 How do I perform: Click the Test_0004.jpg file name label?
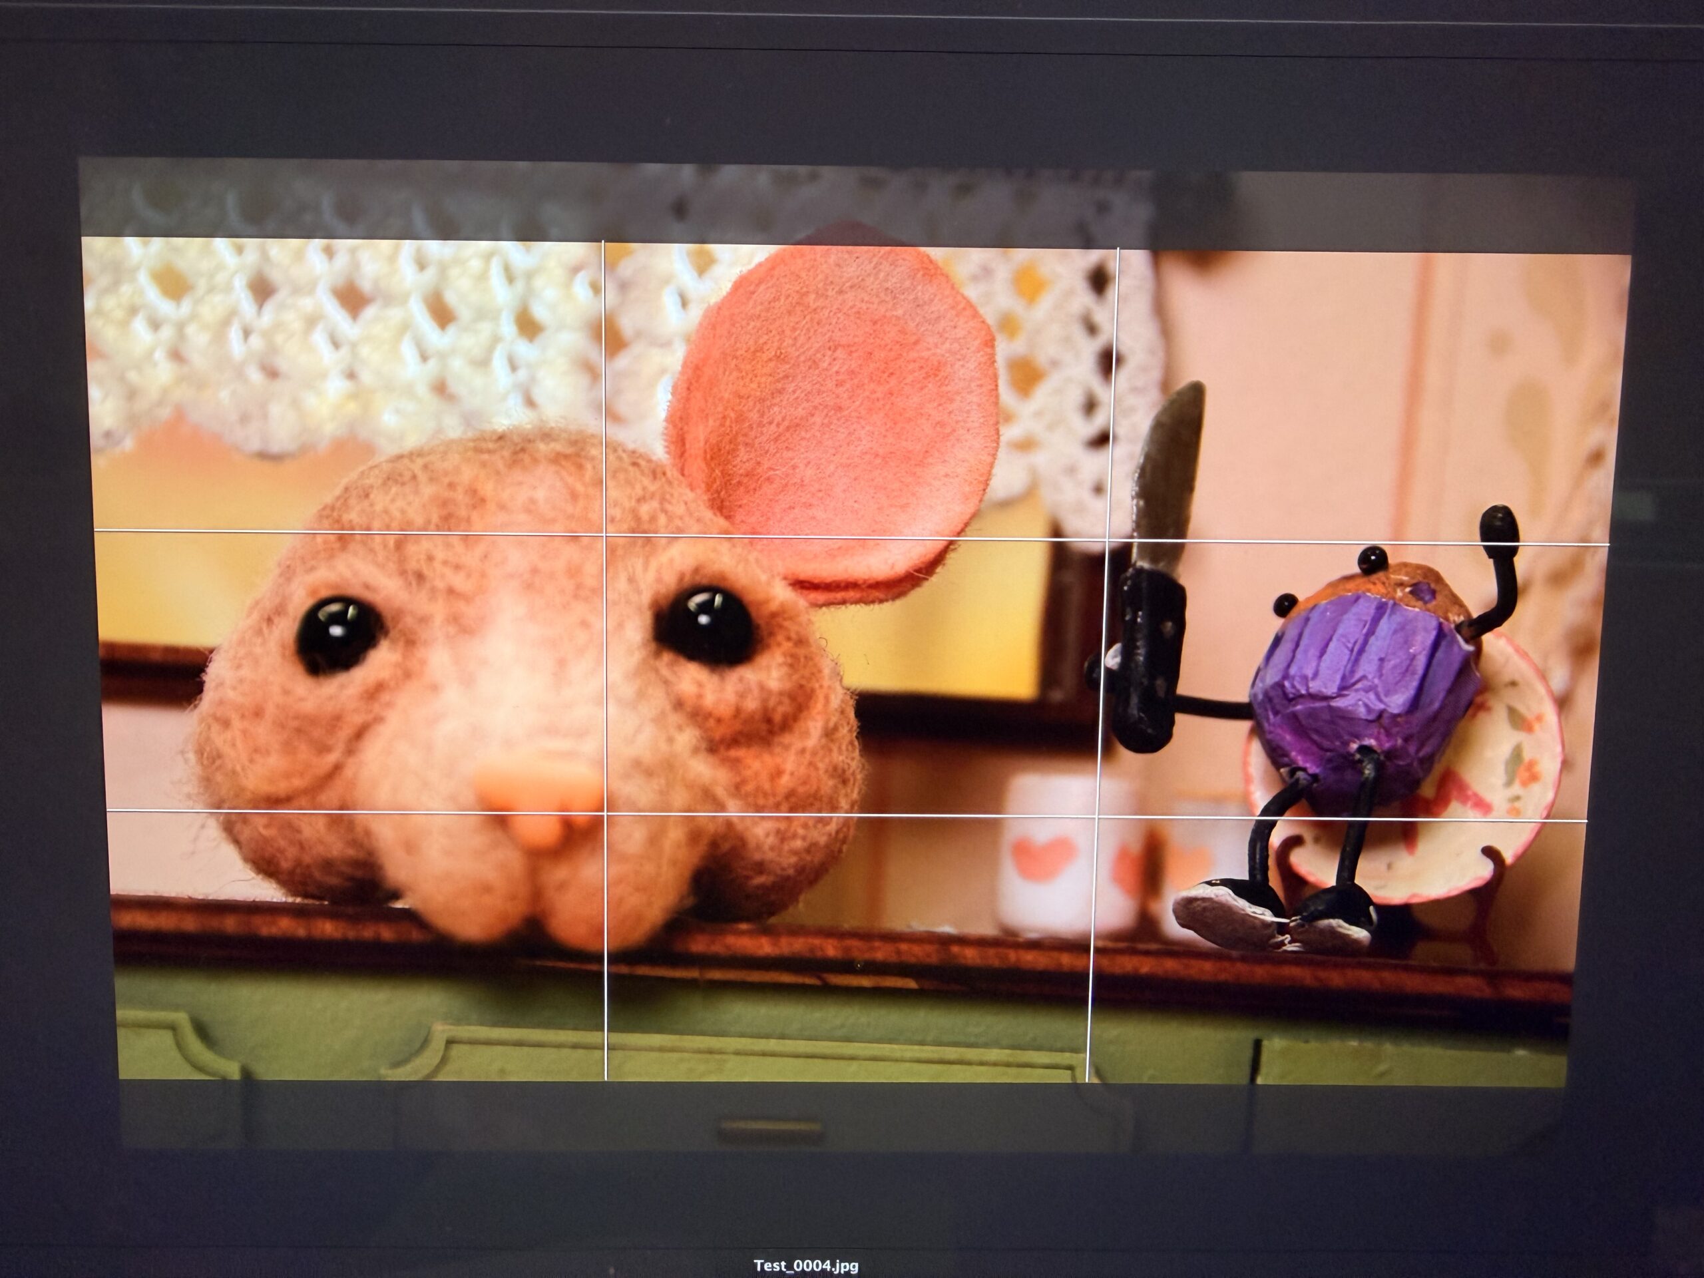(806, 1265)
